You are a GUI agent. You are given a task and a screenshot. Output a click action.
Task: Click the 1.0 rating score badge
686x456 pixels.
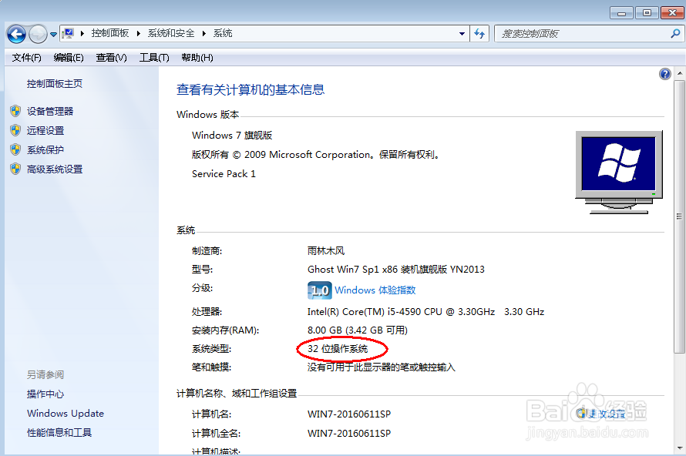click(320, 290)
